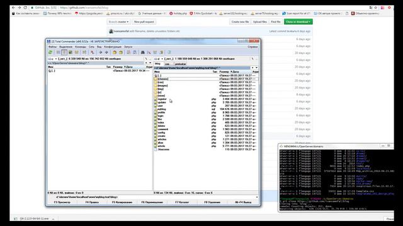This screenshot has width=403, height=226.
Task: Open right panel directory history arrow
Action: [x=256, y=68]
